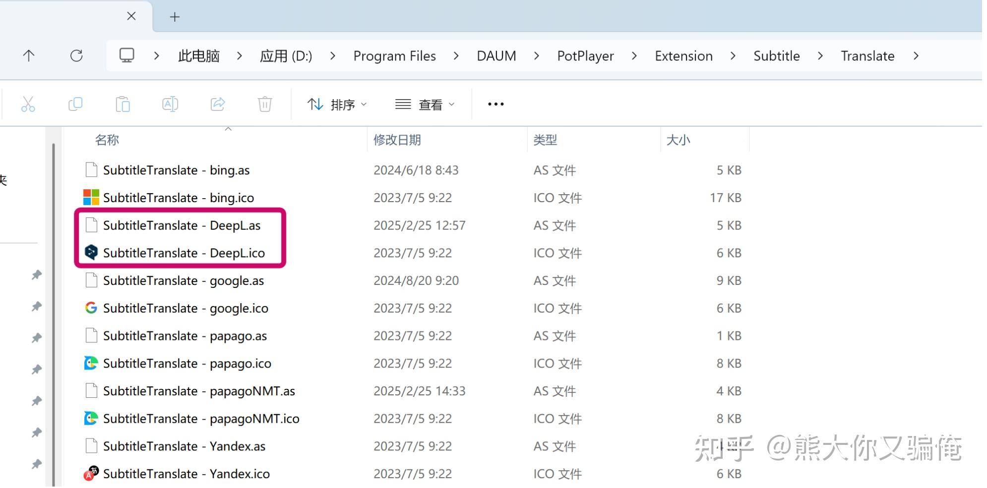Click the Rename toolbar icon
Image resolution: width=987 pixels, height=488 pixels.
[170, 104]
